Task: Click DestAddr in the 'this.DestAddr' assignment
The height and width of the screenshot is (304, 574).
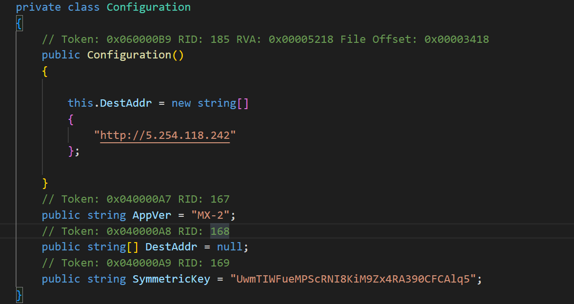Action: (126, 103)
